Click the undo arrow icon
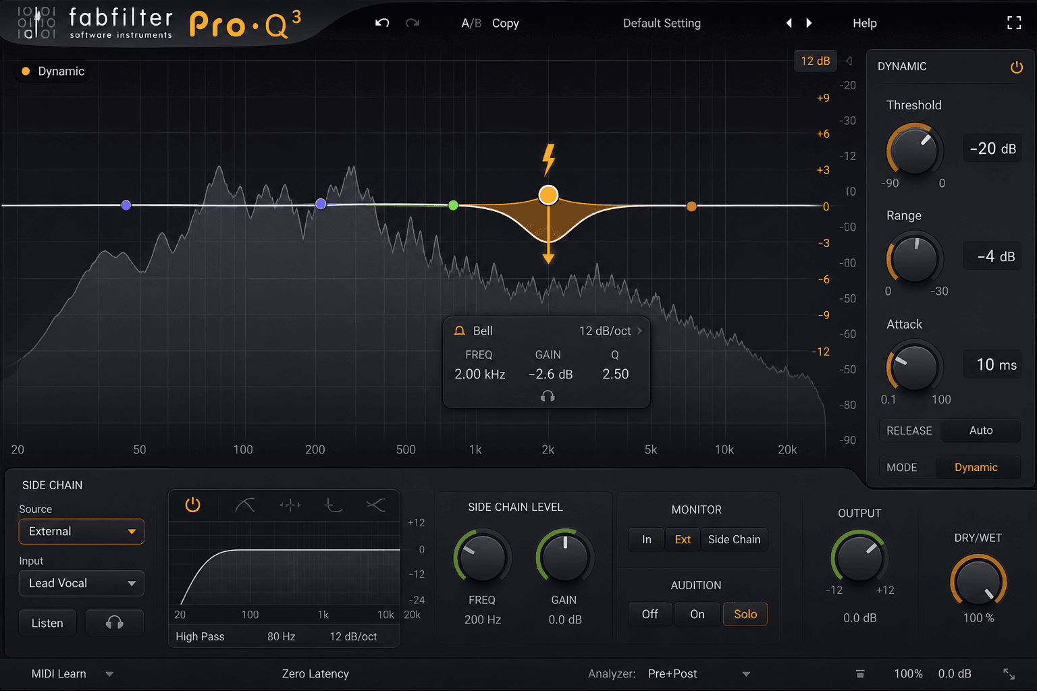 click(x=382, y=23)
